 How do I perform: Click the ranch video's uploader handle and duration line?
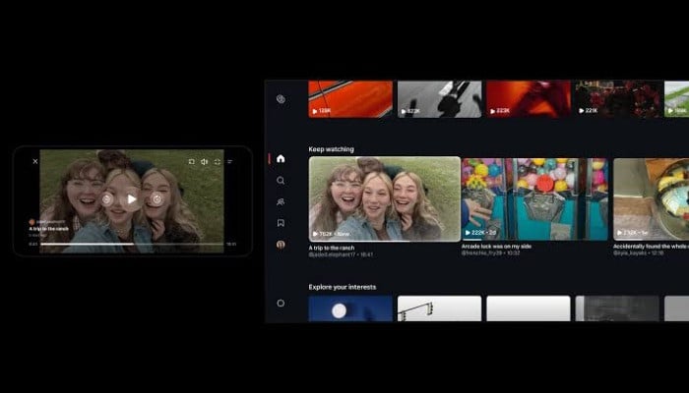(341, 254)
